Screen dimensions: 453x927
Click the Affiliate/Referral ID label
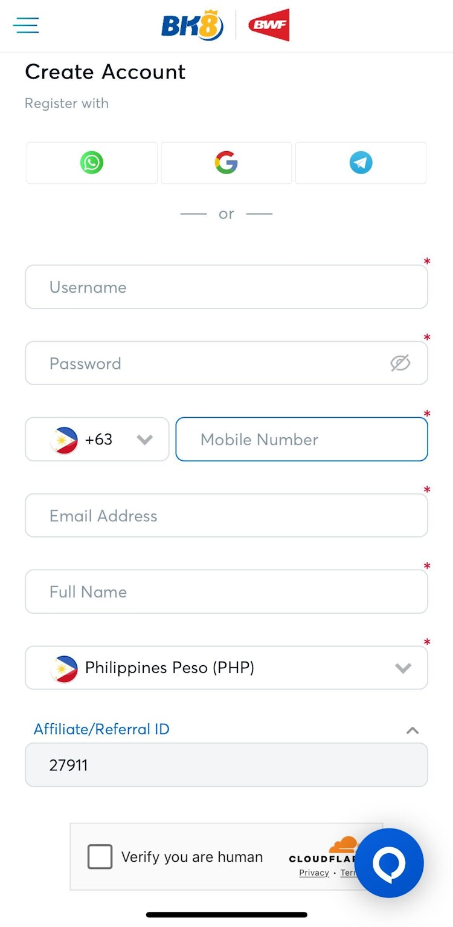point(101,729)
